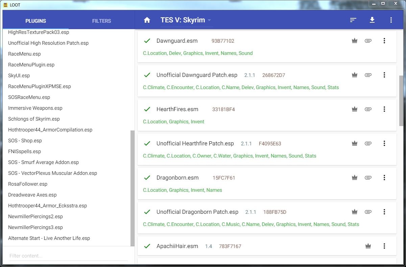Screen dimensions: 406x267
Task: Open the menu for Dawnguard.esm card
Action: [384, 41]
